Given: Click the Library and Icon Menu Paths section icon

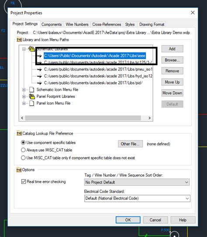Looking at the screenshot, I should point(19,40).
